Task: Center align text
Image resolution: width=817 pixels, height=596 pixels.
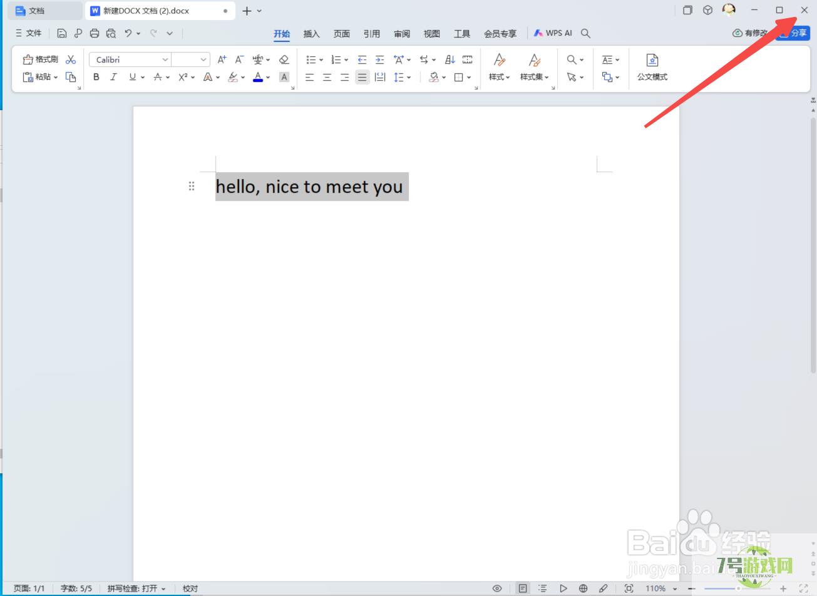Action: 327,77
